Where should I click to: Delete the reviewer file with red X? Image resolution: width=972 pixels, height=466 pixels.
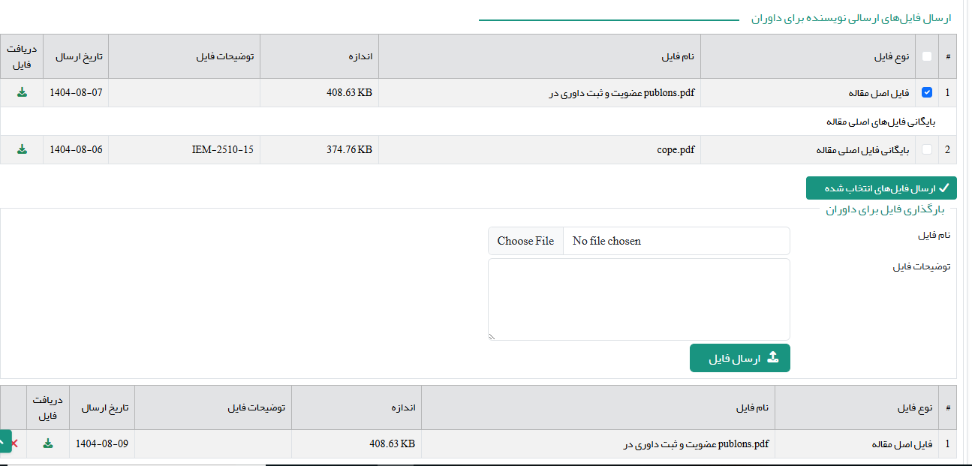[14, 443]
